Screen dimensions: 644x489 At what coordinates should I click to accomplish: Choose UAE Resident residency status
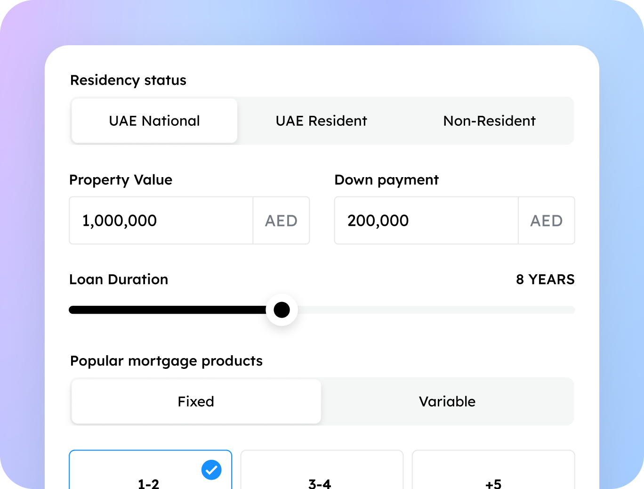point(321,121)
